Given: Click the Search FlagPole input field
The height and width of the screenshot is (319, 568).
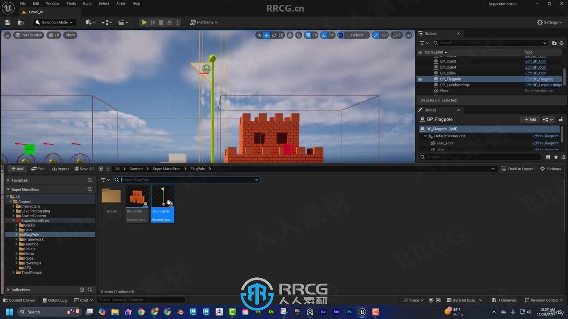Looking at the screenshot, I should [186, 180].
